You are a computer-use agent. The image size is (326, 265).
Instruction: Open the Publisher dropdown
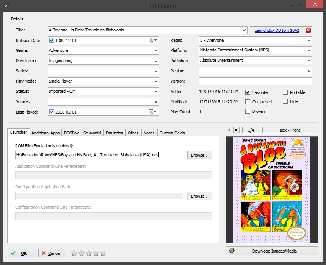point(309,61)
